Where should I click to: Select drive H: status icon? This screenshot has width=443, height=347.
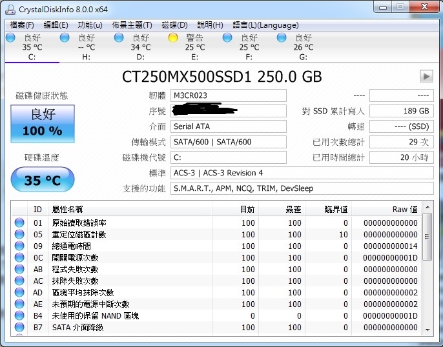point(65,37)
